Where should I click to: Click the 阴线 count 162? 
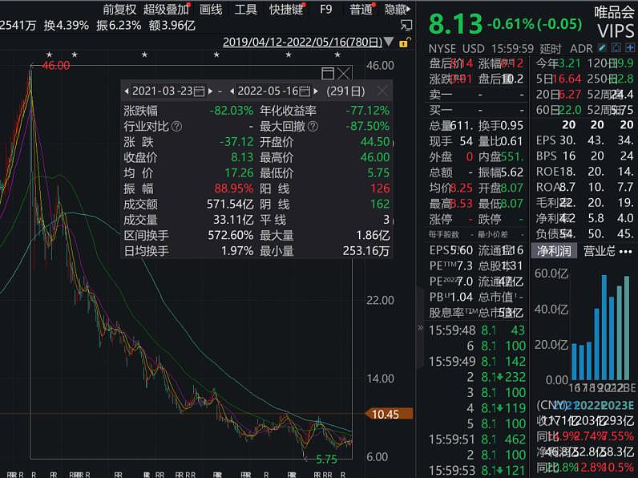pyautogui.click(x=380, y=204)
